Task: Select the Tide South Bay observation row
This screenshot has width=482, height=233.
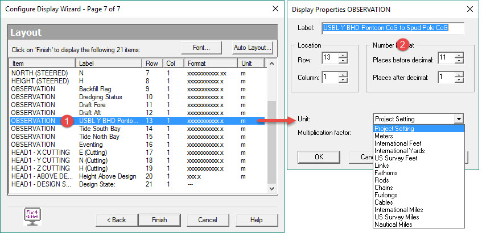Action: pyautogui.click(x=101, y=129)
